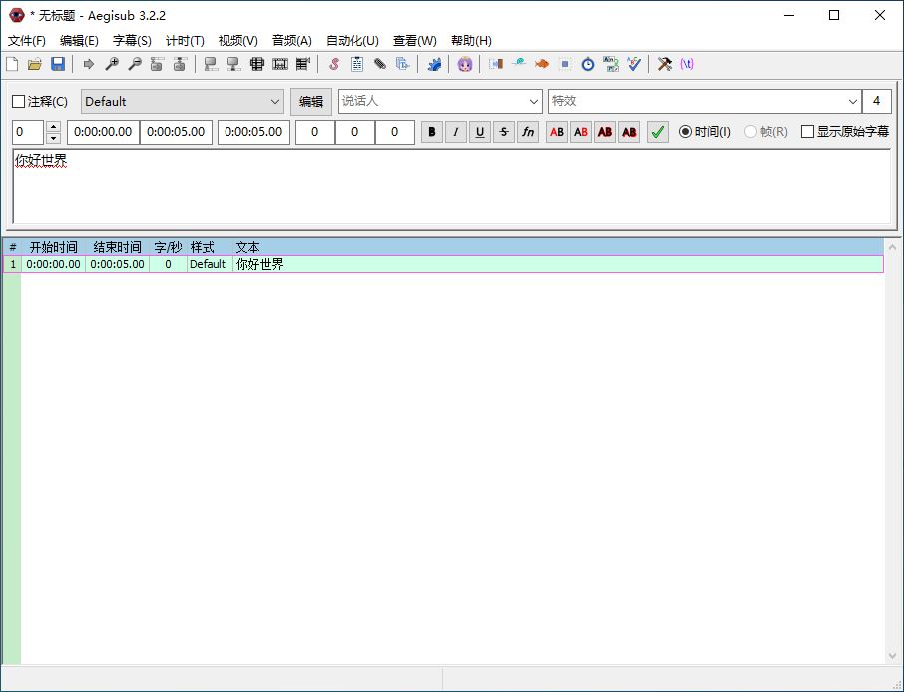904x692 pixels.
Task: Open the Default style dropdown
Action: tap(276, 101)
